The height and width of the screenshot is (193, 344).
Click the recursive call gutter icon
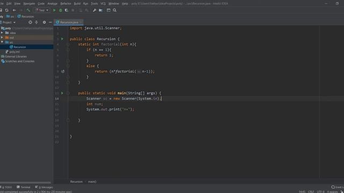pyautogui.click(x=63, y=71)
